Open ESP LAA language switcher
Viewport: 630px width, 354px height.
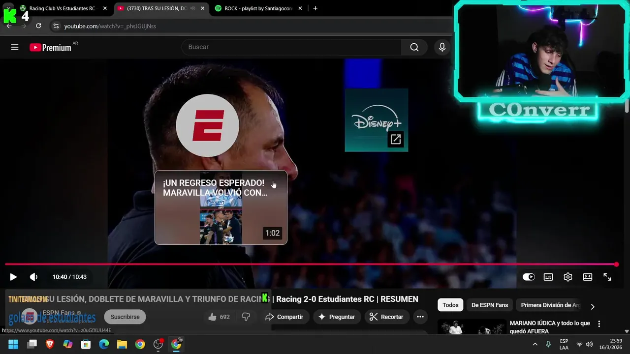(564, 344)
